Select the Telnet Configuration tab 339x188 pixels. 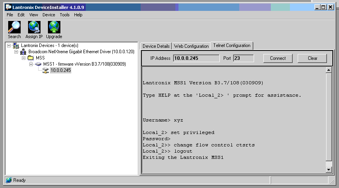232,45
